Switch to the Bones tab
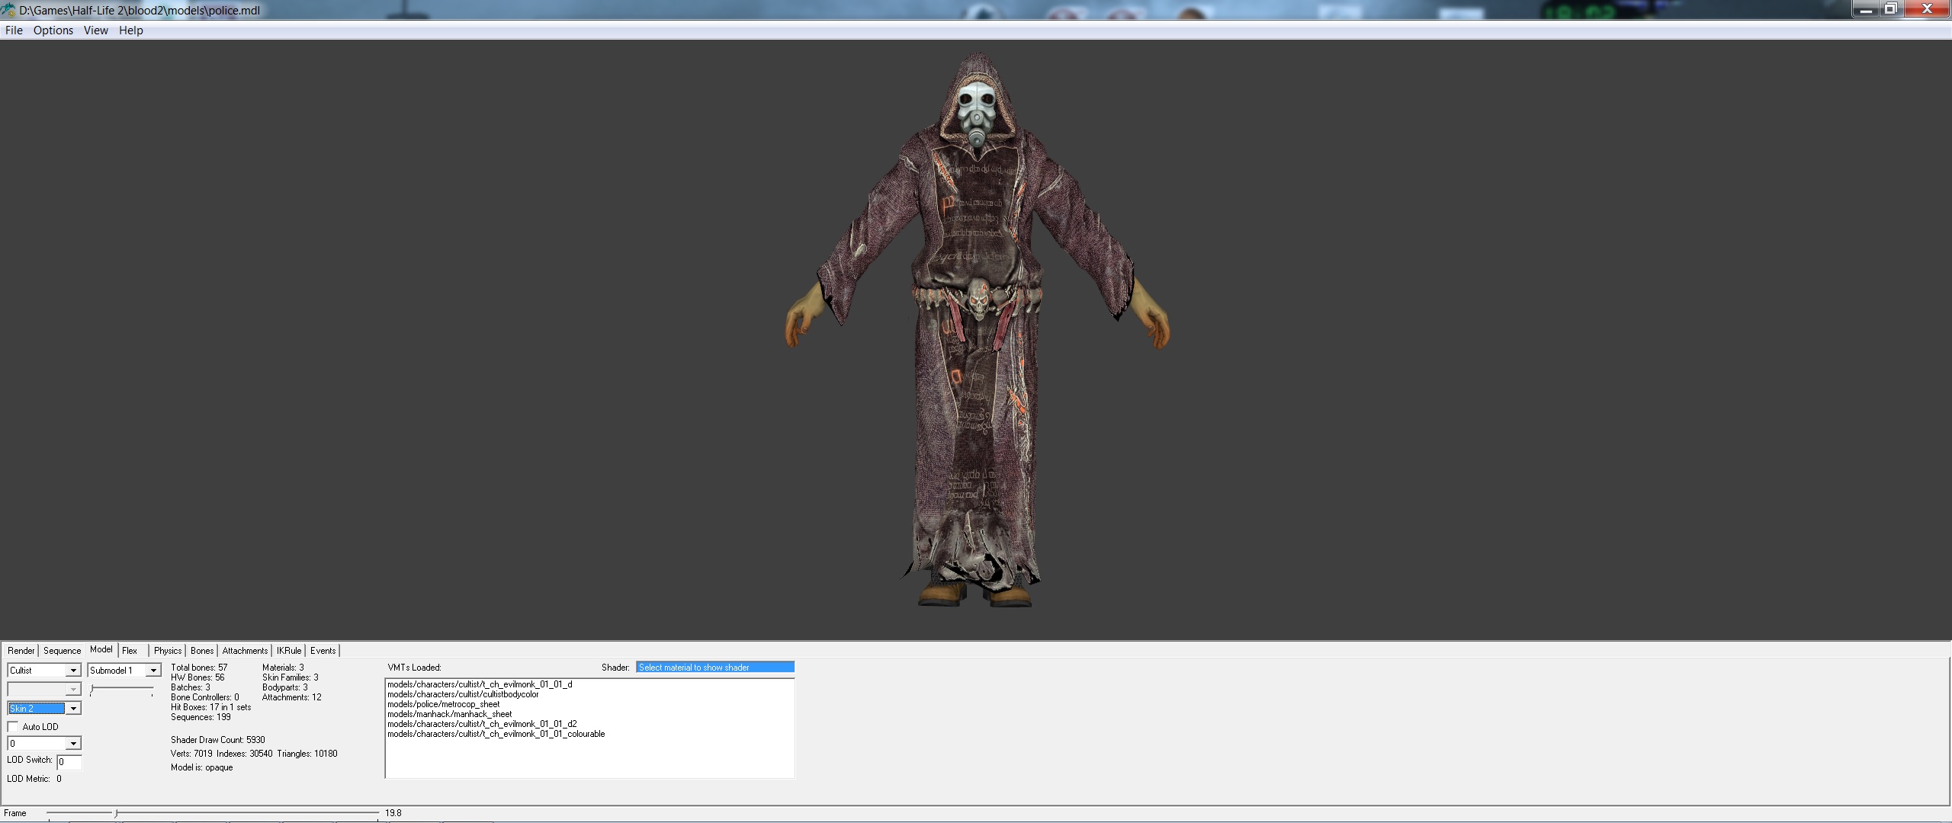1952x823 pixels. 202,651
